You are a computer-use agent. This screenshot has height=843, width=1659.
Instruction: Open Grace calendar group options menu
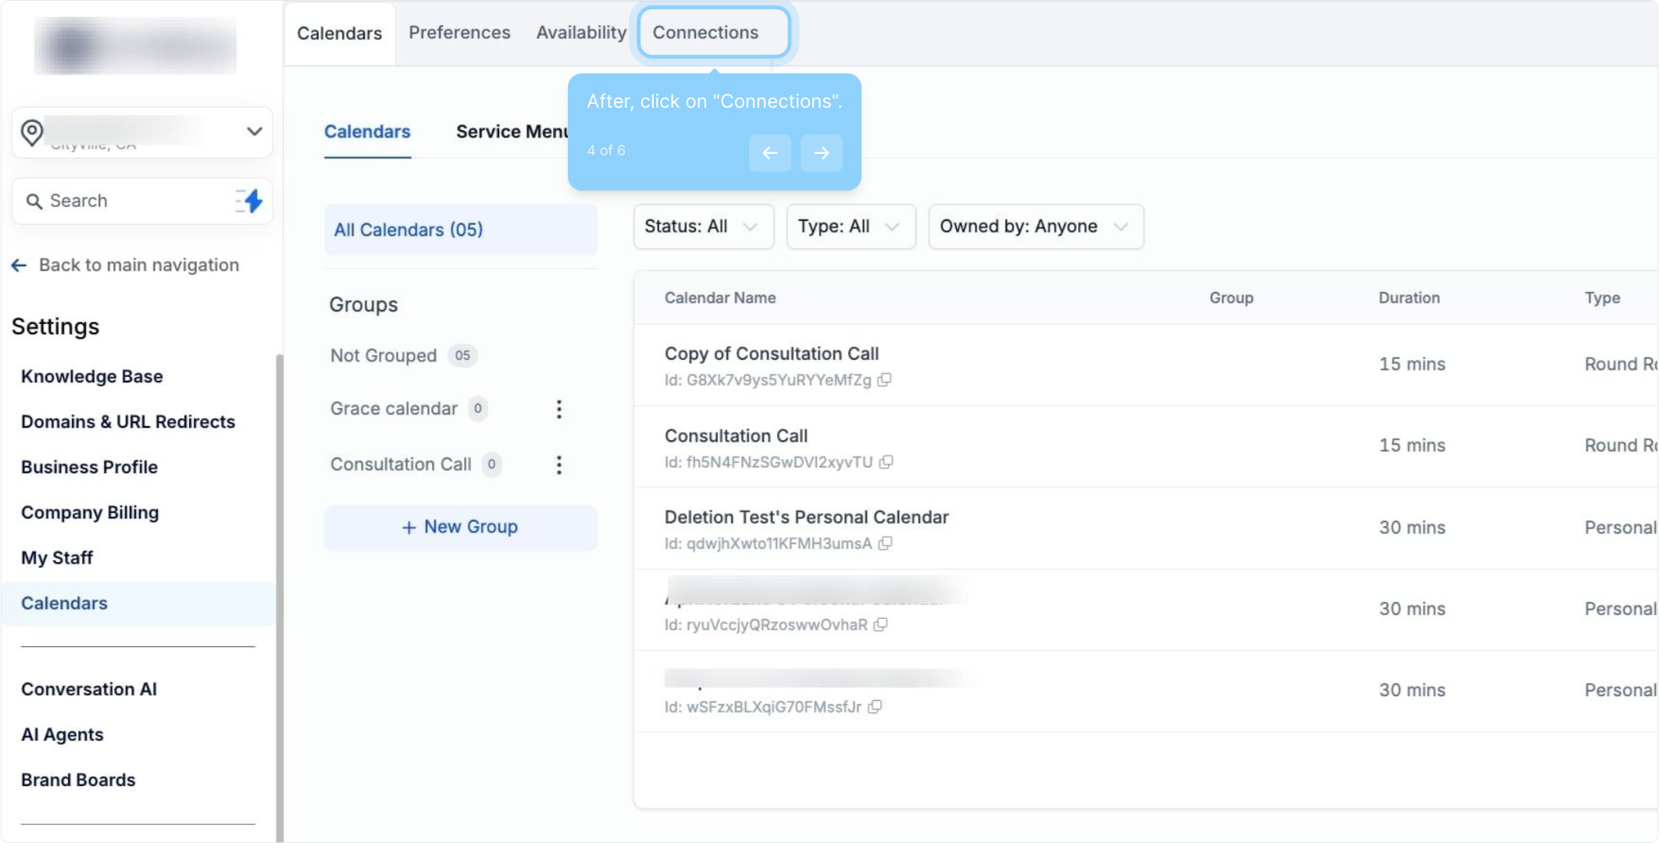click(x=558, y=409)
